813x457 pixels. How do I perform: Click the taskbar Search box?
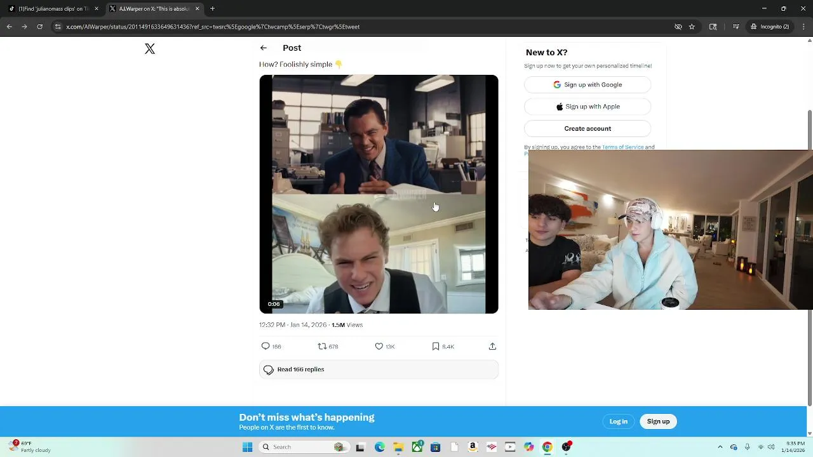tap(304, 447)
